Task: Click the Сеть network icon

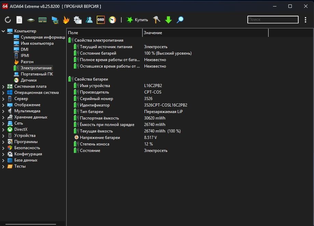Action: (10, 123)
